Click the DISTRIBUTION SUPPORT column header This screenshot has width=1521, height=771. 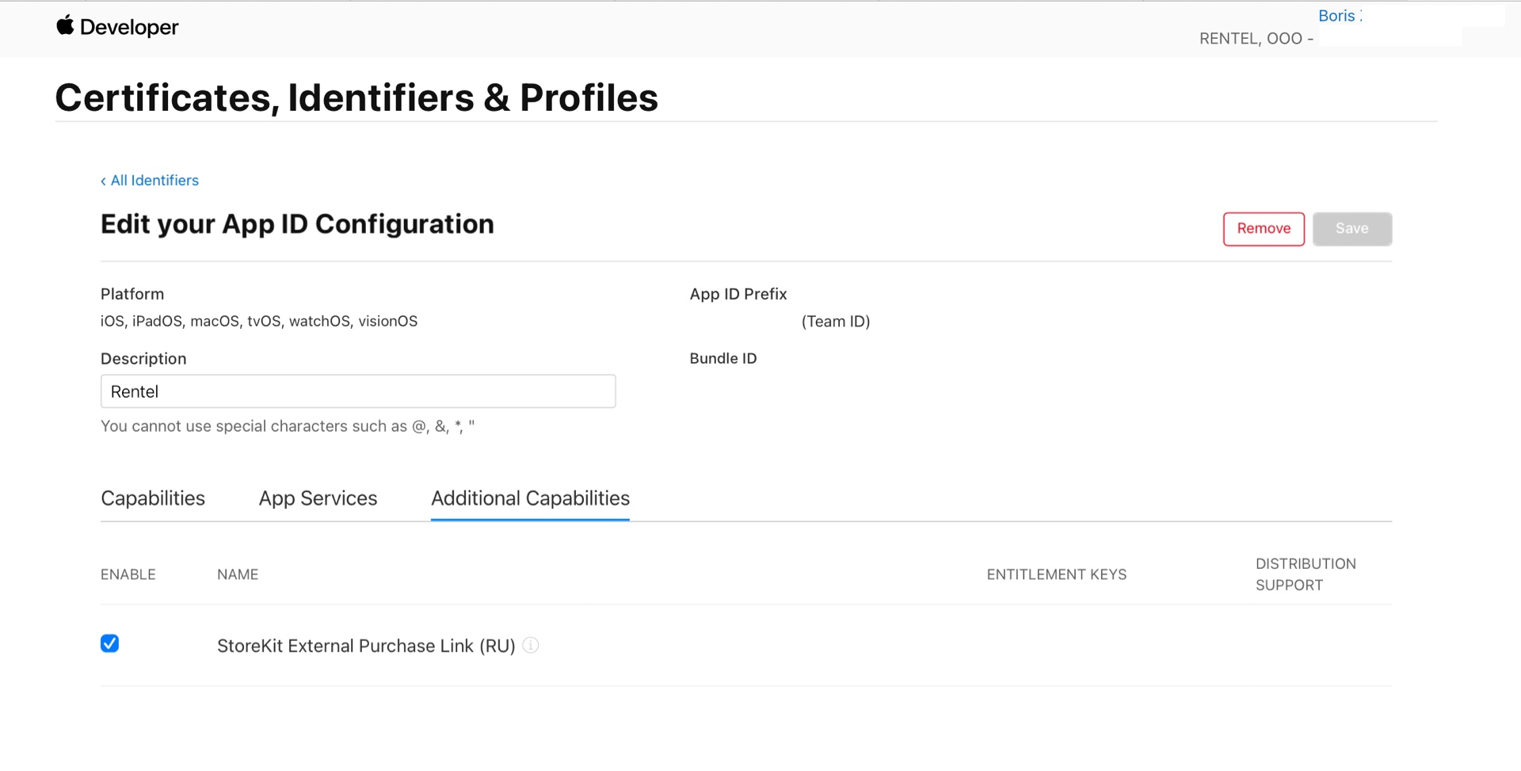pos(1305,574)
